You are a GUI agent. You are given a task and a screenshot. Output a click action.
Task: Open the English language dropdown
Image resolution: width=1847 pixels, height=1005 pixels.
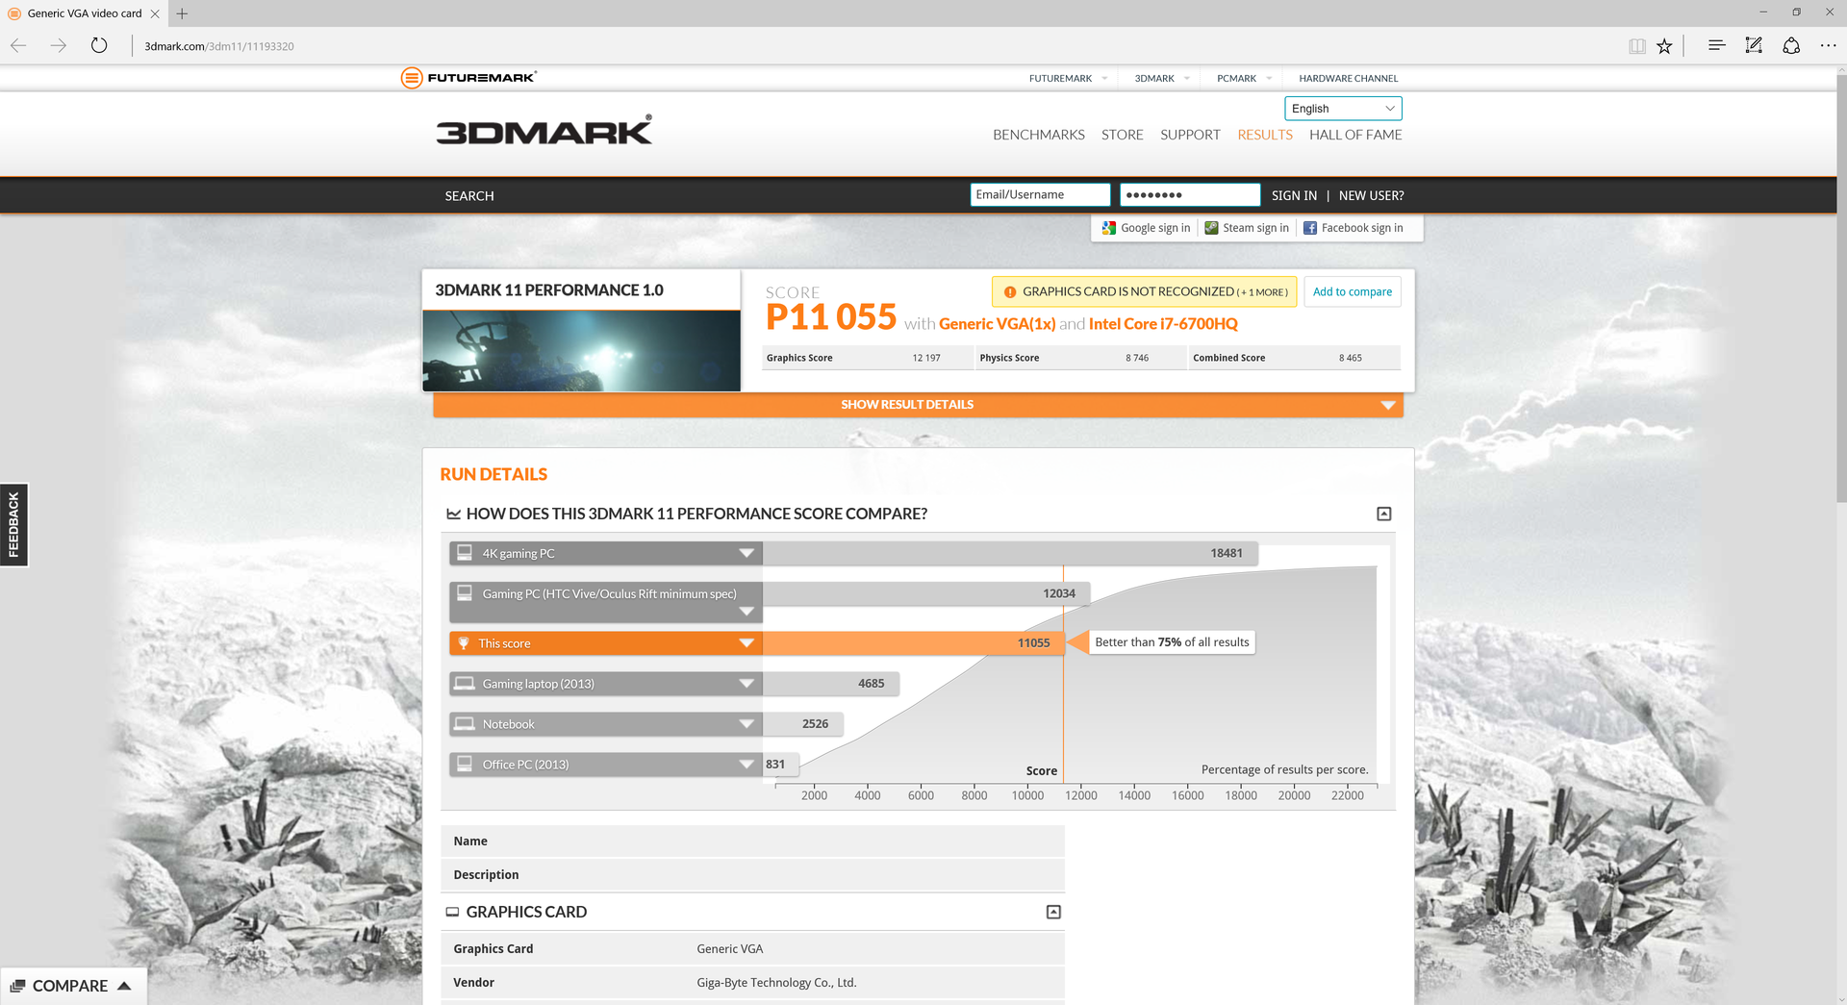pyautogui.click(x=1343, y=109)
